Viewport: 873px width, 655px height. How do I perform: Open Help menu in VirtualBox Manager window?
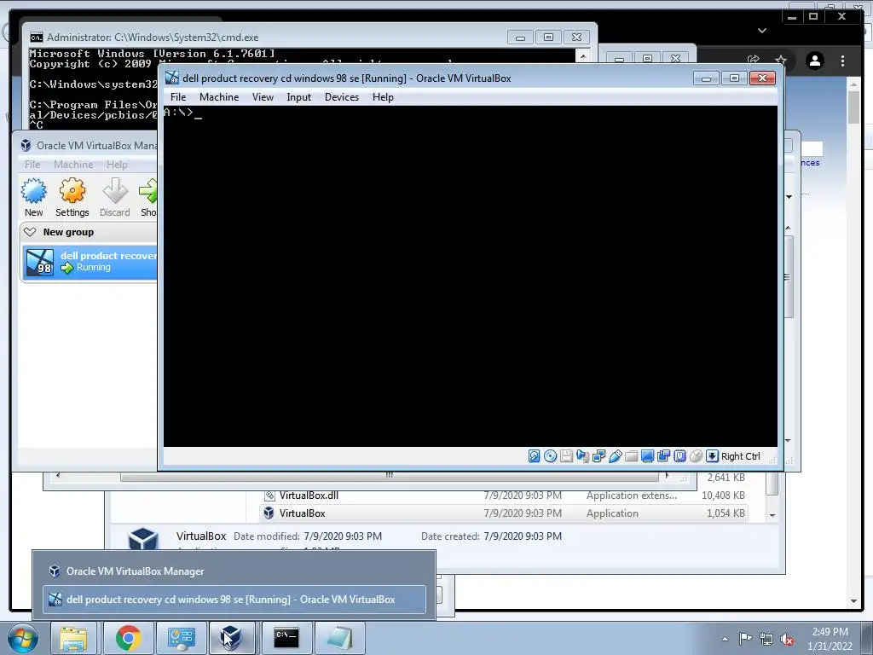coord(117,165)
